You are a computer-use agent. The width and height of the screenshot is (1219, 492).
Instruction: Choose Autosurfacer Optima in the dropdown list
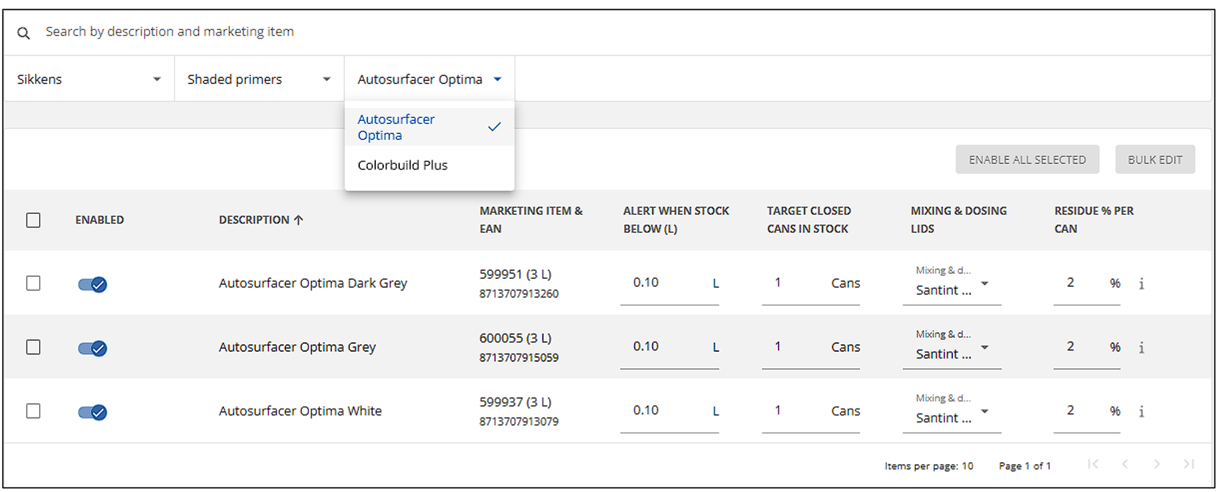click(430, 127)
